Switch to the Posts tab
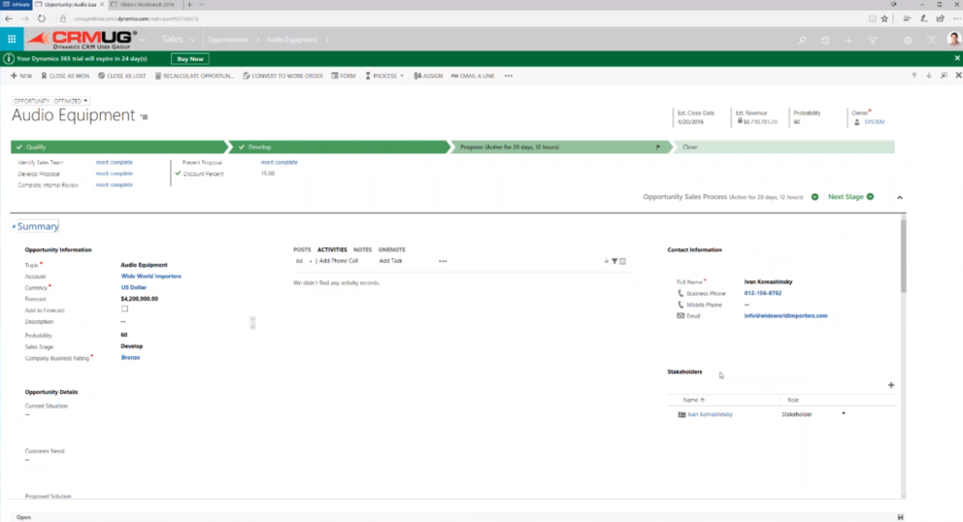 [302, 250]
